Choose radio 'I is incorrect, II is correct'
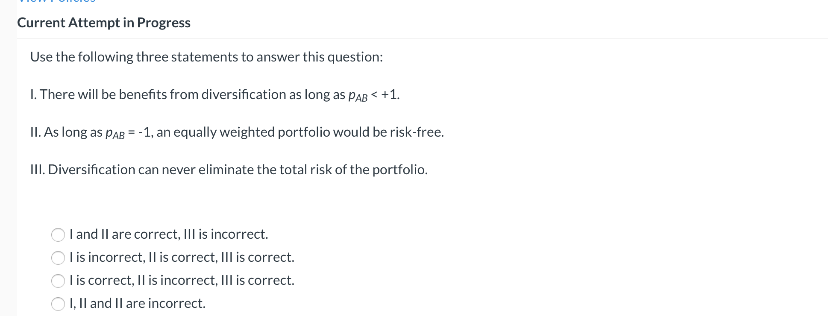 click(x=58, y=257)
